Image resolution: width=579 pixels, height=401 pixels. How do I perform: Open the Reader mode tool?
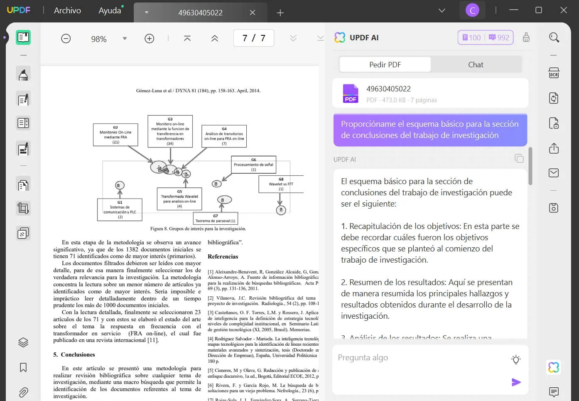pos(23,37)
